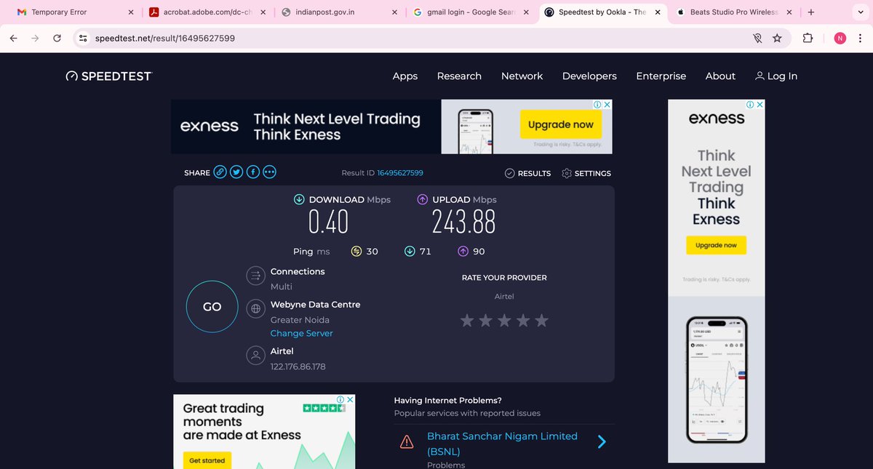Viewport: 873px width, 469px height.
Task: Open the Research menu
Action: [x=459, y=76]
